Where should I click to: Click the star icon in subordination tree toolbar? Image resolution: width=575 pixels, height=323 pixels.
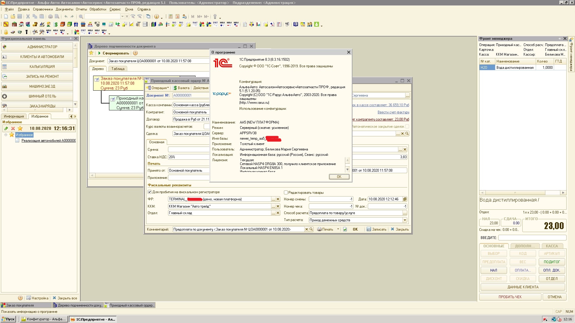pyautogui.click(x=91, y=53)
